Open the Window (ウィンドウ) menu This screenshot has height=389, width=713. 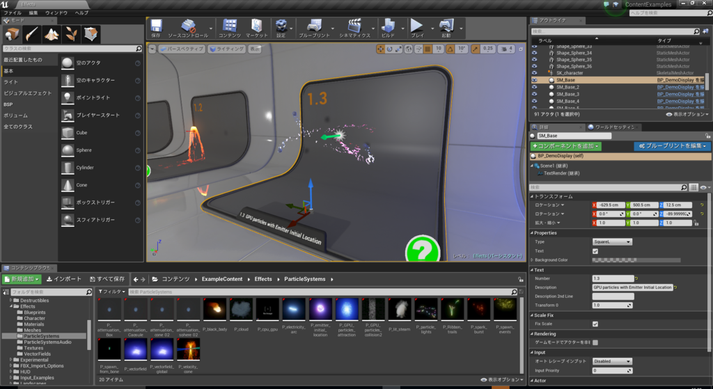tap(56, 13)
